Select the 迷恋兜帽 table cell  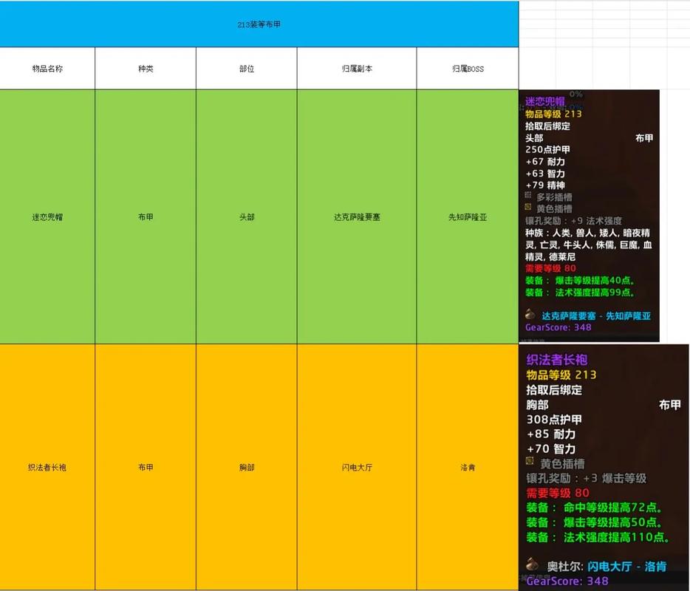(48, 216)
